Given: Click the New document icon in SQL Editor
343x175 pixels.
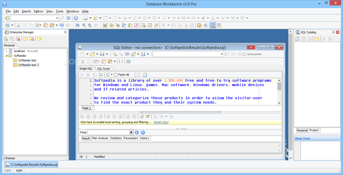Looking at the screenshot, I should click(82, 54).
